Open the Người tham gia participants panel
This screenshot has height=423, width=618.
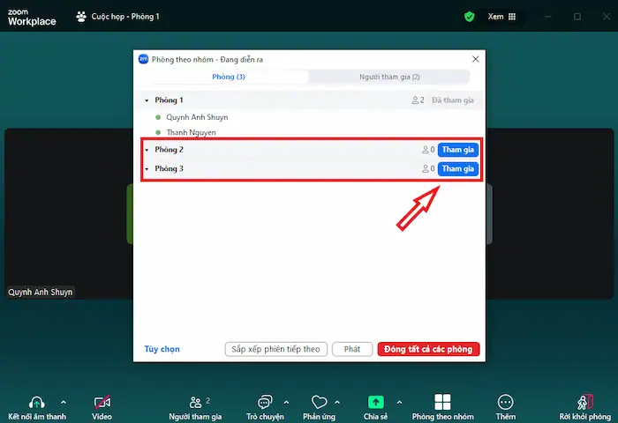click(195, 402)
